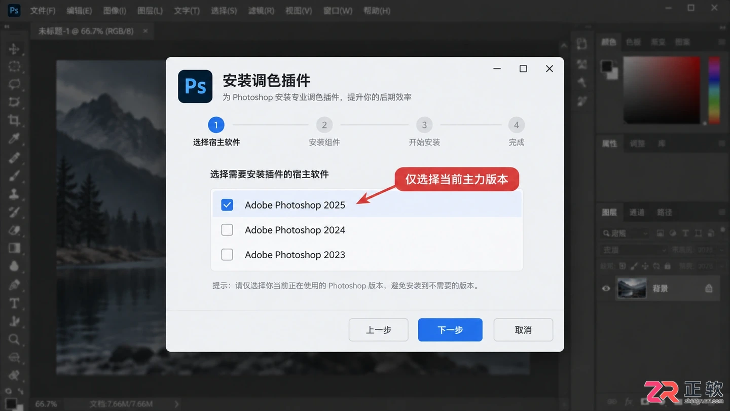Open the layer filter type dropdown
This screenshot has width=730, height=411.
625,233
